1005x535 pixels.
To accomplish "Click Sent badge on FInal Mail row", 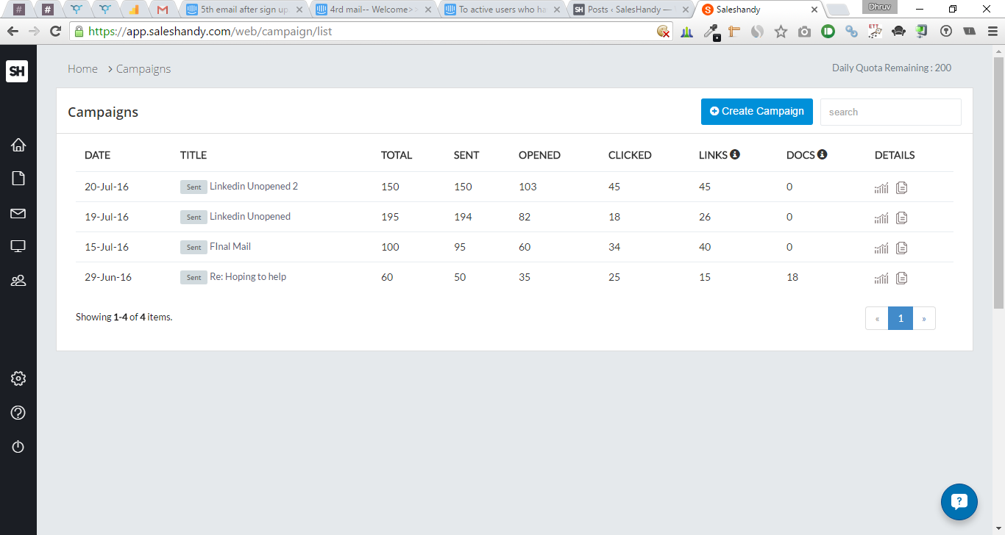I will [x=193, y=247].
